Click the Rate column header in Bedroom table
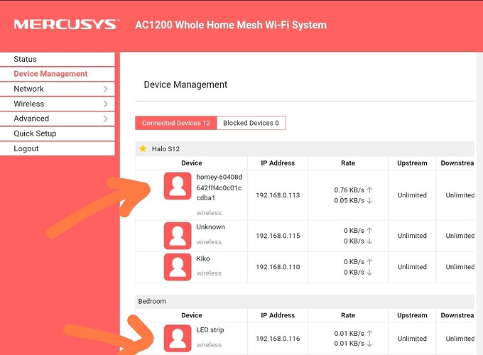Viewport: 483px width, 355px height. 348,315
